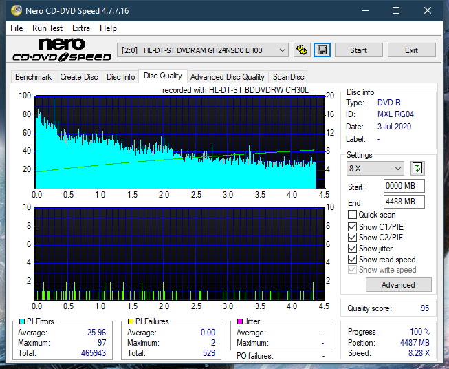Click the disc type DVD-R value
Image resolution: width=449 pixels, height=369 pixels.
point(389,103)
